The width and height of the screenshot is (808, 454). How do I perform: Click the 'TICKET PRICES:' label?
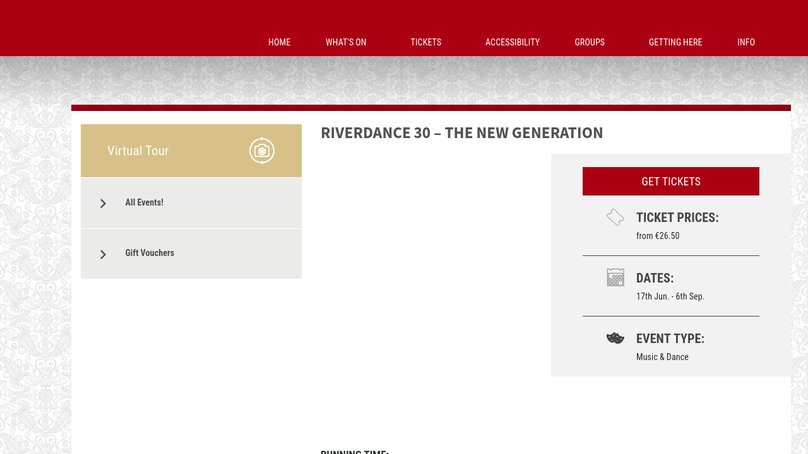677,218
